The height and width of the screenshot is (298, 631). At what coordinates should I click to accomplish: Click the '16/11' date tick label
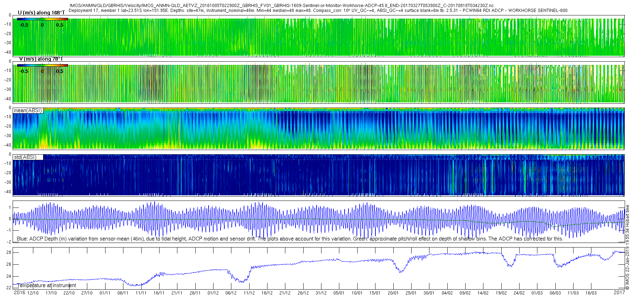(159, 293)
